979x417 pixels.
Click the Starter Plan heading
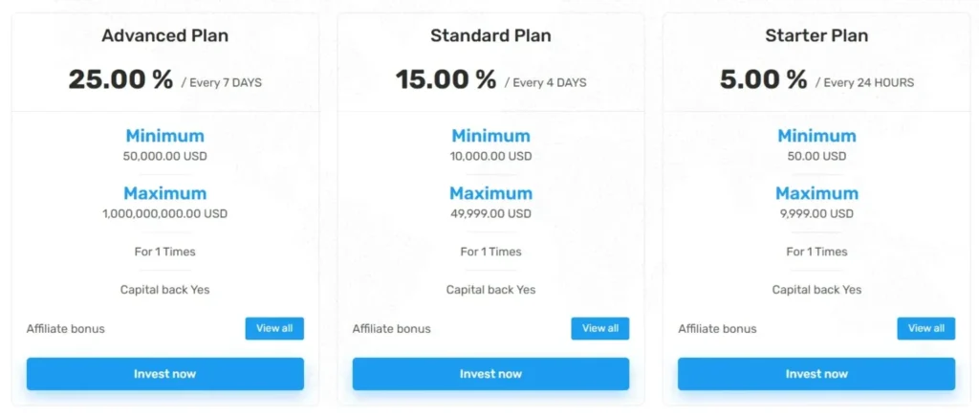click(816, 36)
